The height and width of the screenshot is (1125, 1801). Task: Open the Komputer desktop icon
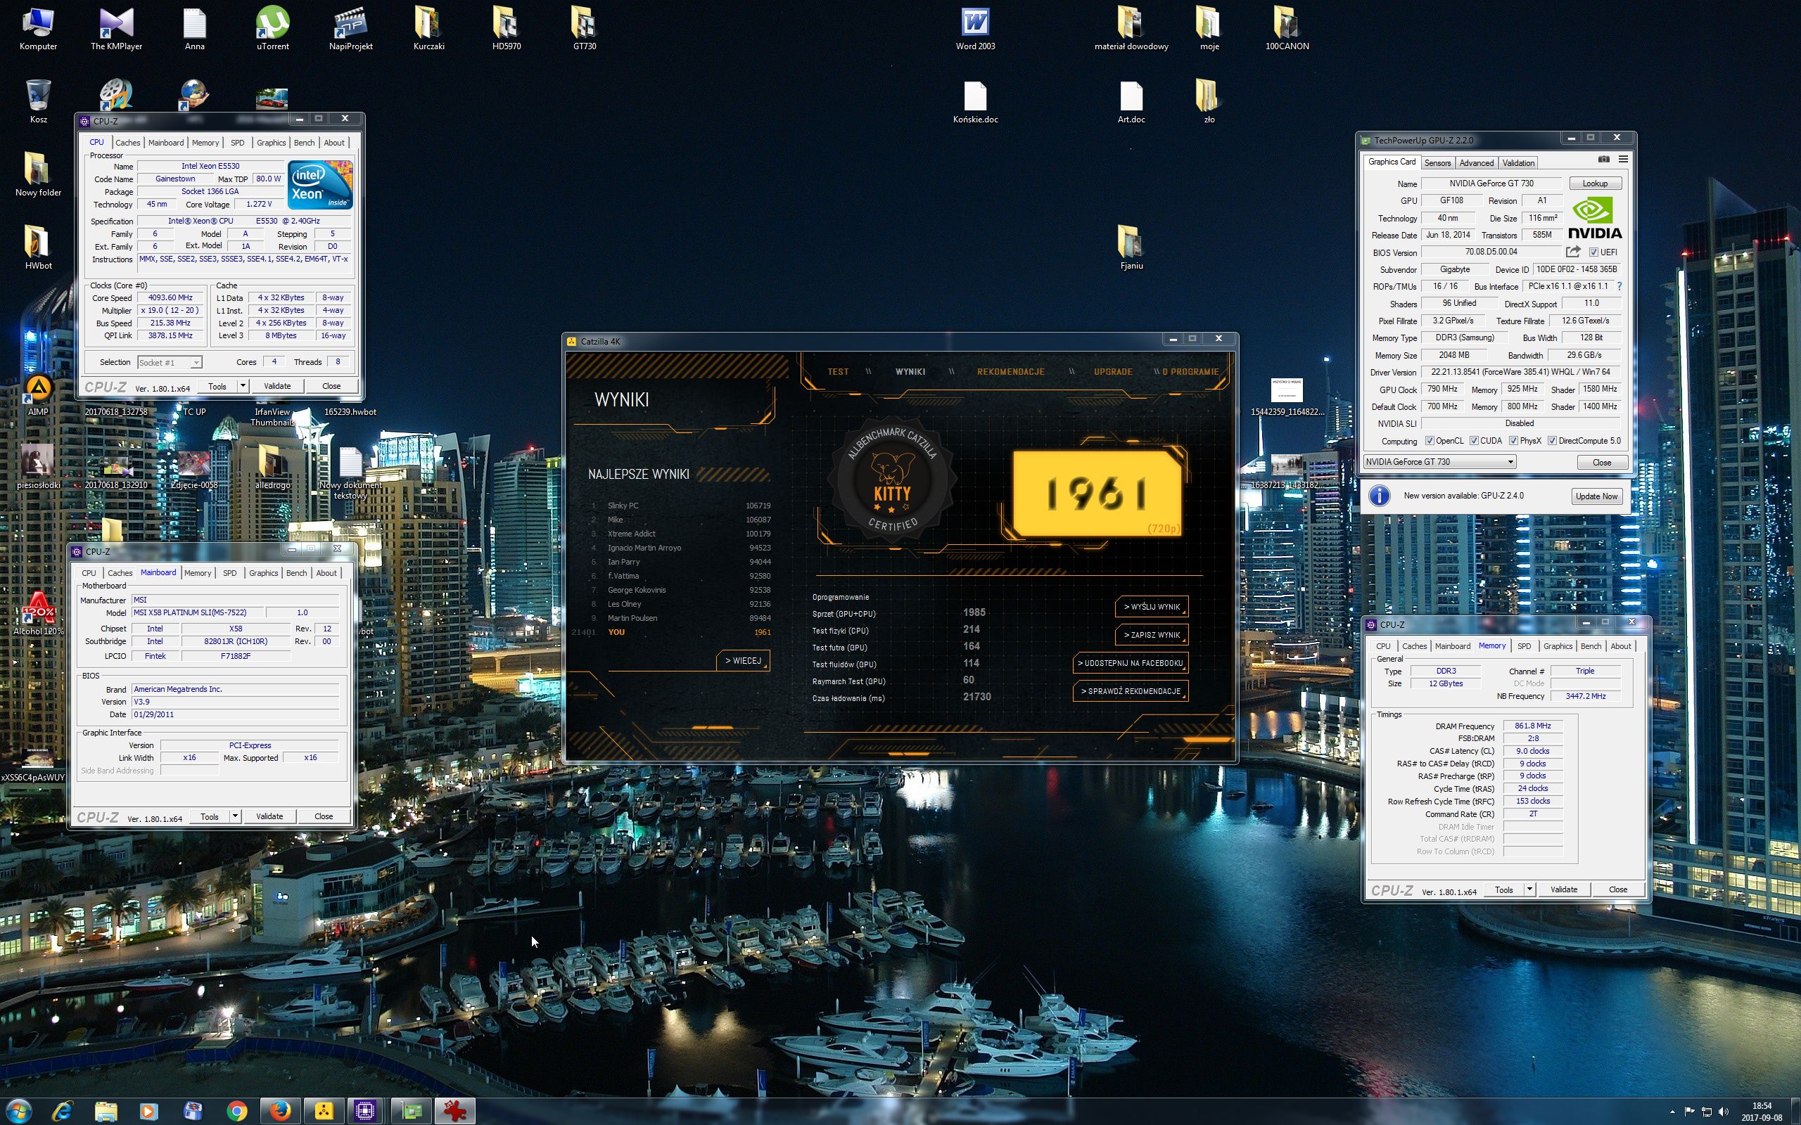pos(38,29)
